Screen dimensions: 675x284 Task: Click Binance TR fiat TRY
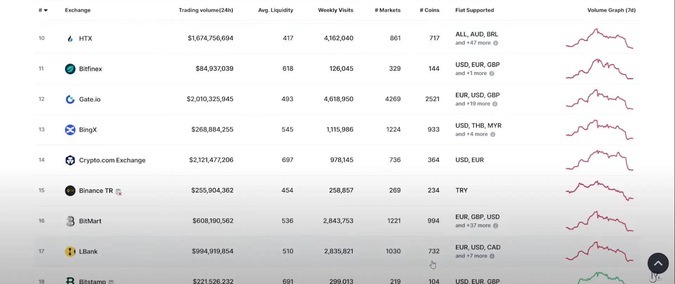(462, 191)
